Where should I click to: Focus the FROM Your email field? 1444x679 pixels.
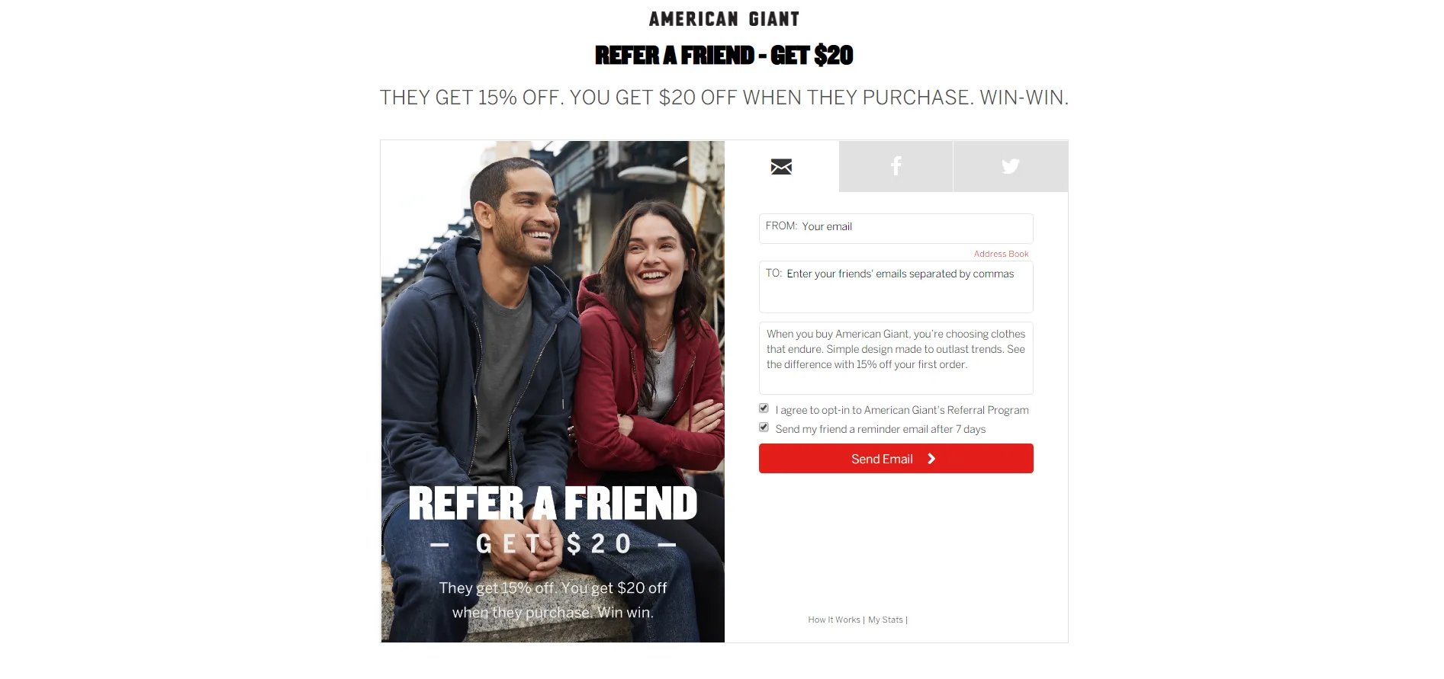pyautogui.click(x=896, y=229)
